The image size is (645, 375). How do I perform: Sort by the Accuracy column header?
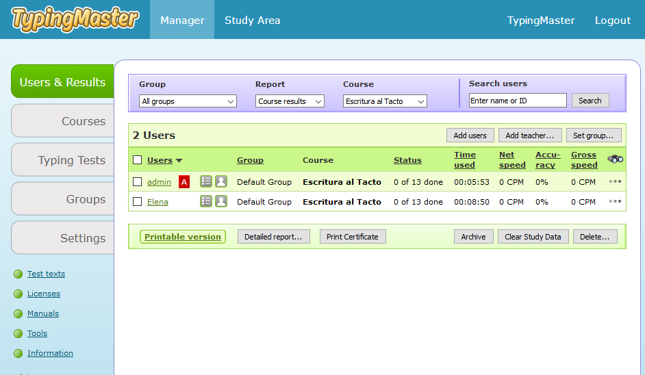(x=548, y=159)
